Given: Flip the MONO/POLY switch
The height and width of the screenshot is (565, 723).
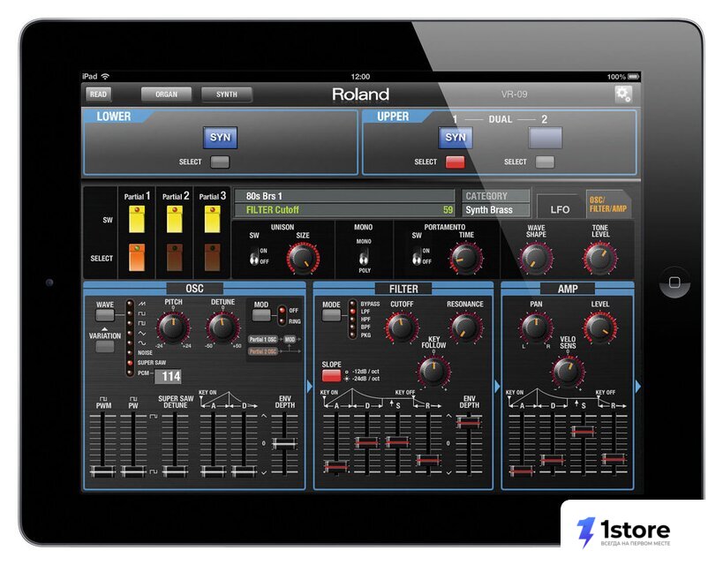Looking at the screenshot, I should click(364, 256).
